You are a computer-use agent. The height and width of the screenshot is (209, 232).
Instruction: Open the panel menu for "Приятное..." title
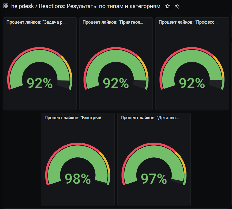113,22
